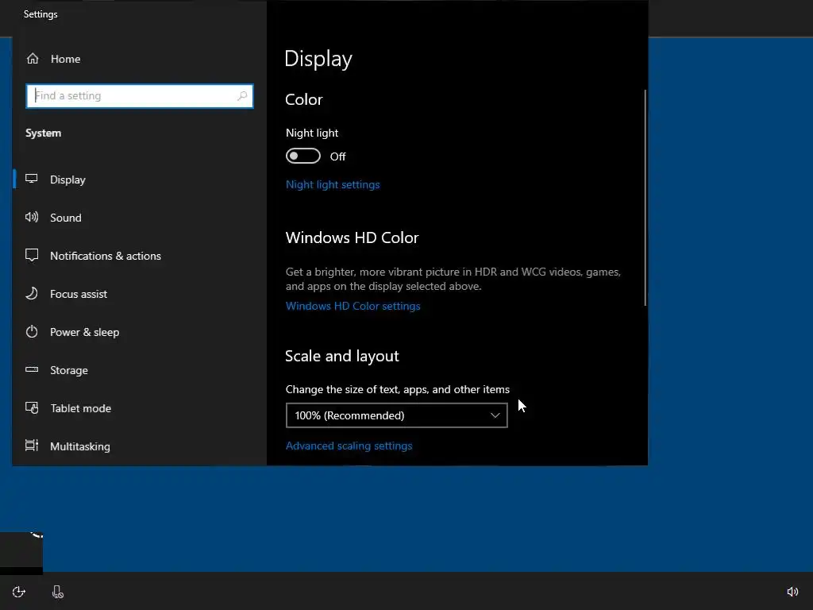Click the 'System' category label in sidebar
Viewport: 813px width, 610px height.
coord(44,133)
